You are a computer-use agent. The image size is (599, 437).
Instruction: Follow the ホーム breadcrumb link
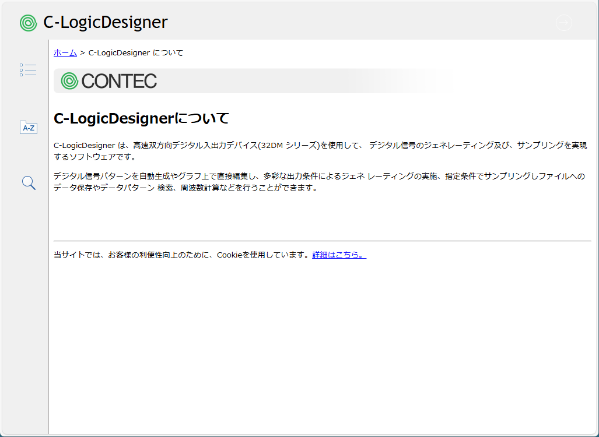[x=65, y=52]
